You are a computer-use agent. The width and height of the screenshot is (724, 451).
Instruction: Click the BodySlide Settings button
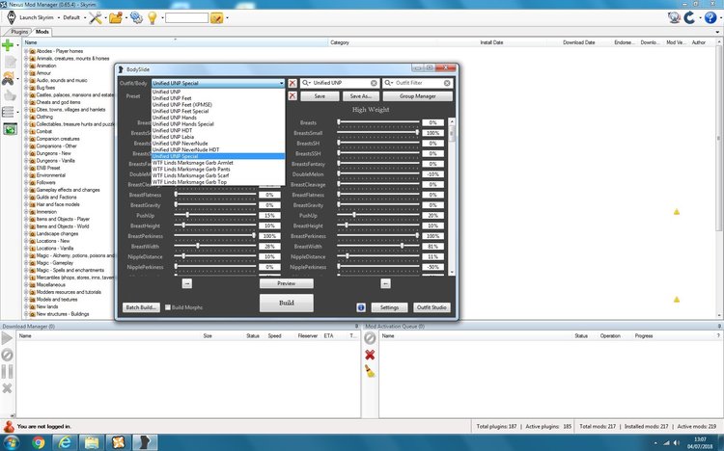(389, 307)
